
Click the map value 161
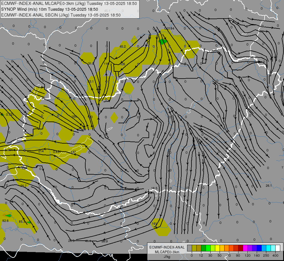point(154,224)
